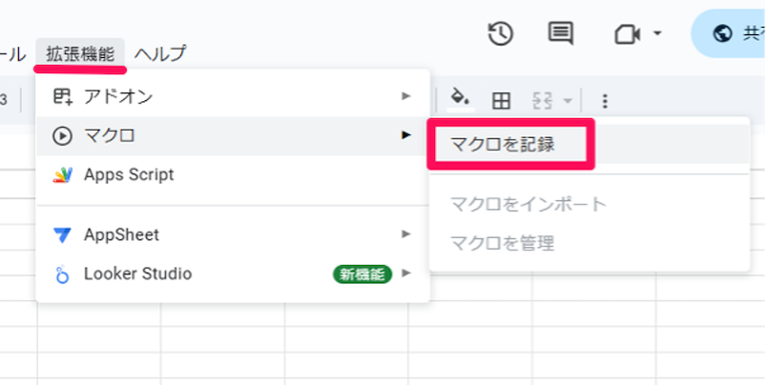
Task: Open the three-dot more toolbar options
Action: [x=605, y=101]
